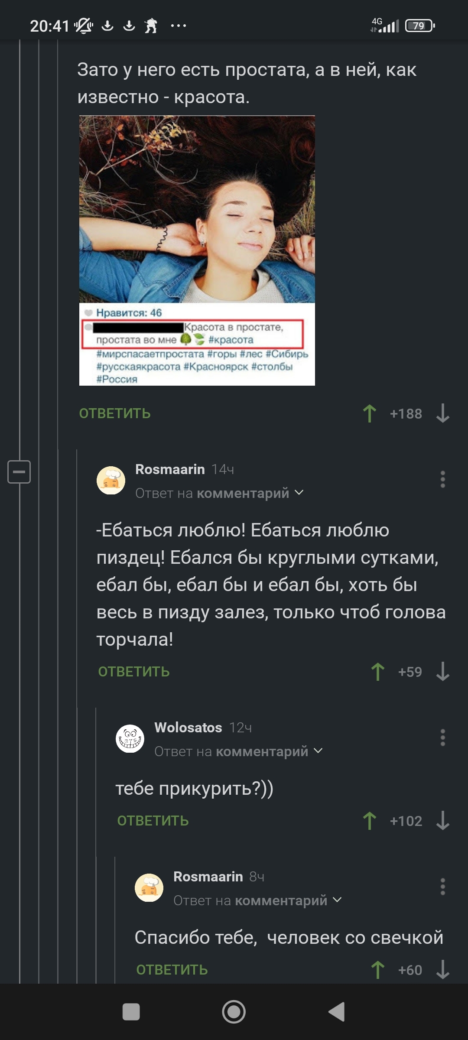The image size is (468, 1040).
Task: Open options menu for Rosmaarin's 8ч comment
Action: (x=442, y=887)
